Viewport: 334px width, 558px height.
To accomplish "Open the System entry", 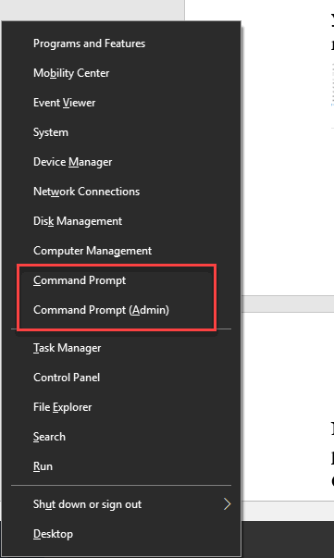I will pos(121,132).
